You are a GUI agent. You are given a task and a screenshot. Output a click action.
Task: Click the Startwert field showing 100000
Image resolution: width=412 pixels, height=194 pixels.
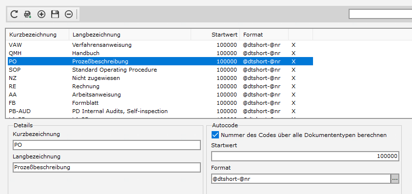[x=305, y=156]
